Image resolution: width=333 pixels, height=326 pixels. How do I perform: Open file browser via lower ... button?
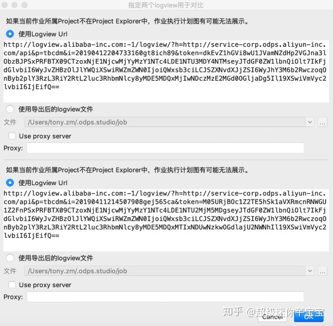[322, 271]
